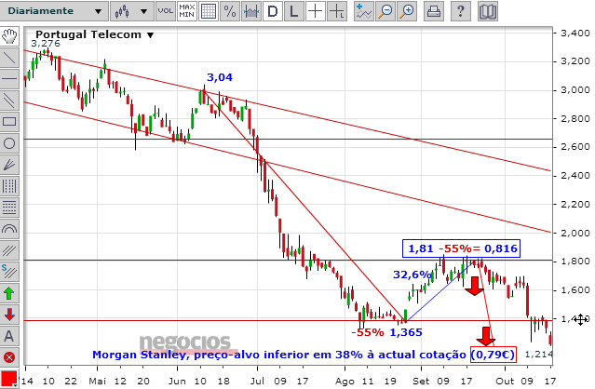Select the S speed lines tool

click(9, 272)
